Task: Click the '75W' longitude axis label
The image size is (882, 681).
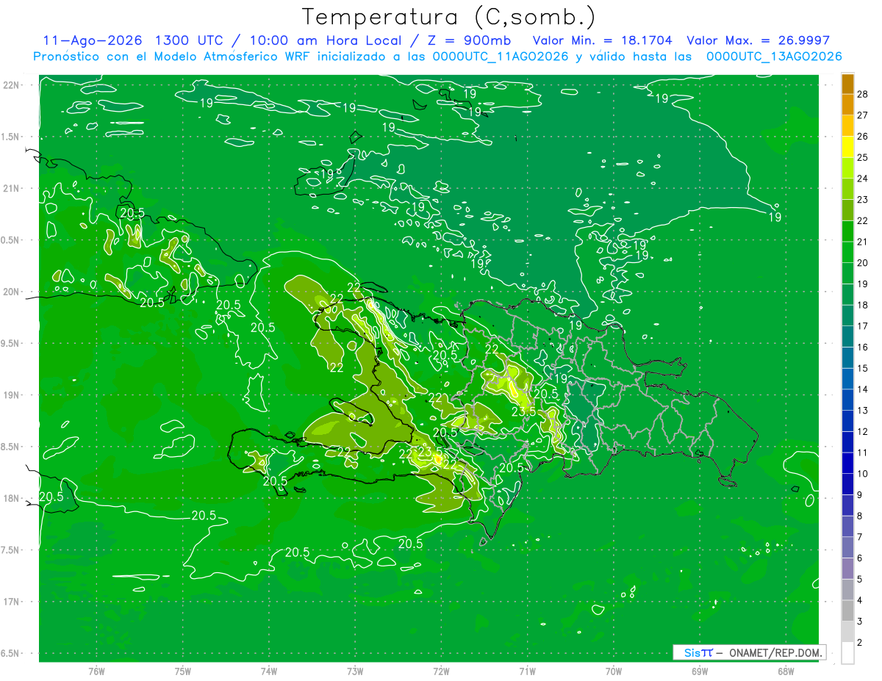Action: (x=183, y=671)
